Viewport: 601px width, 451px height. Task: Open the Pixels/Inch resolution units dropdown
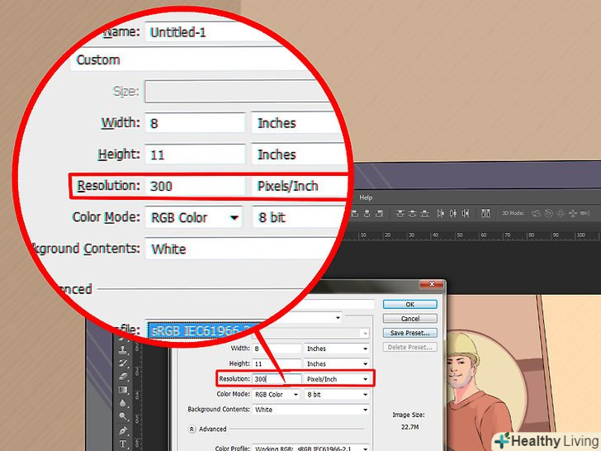click(x=337, y=379)
